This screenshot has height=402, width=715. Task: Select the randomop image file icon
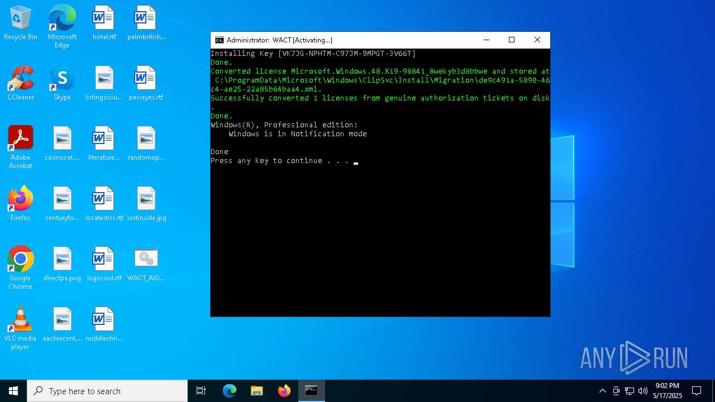(146, 143)
